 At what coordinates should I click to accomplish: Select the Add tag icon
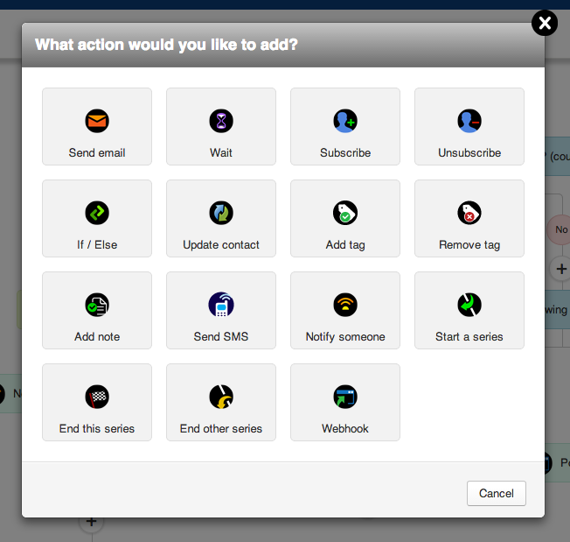[345, 213]
